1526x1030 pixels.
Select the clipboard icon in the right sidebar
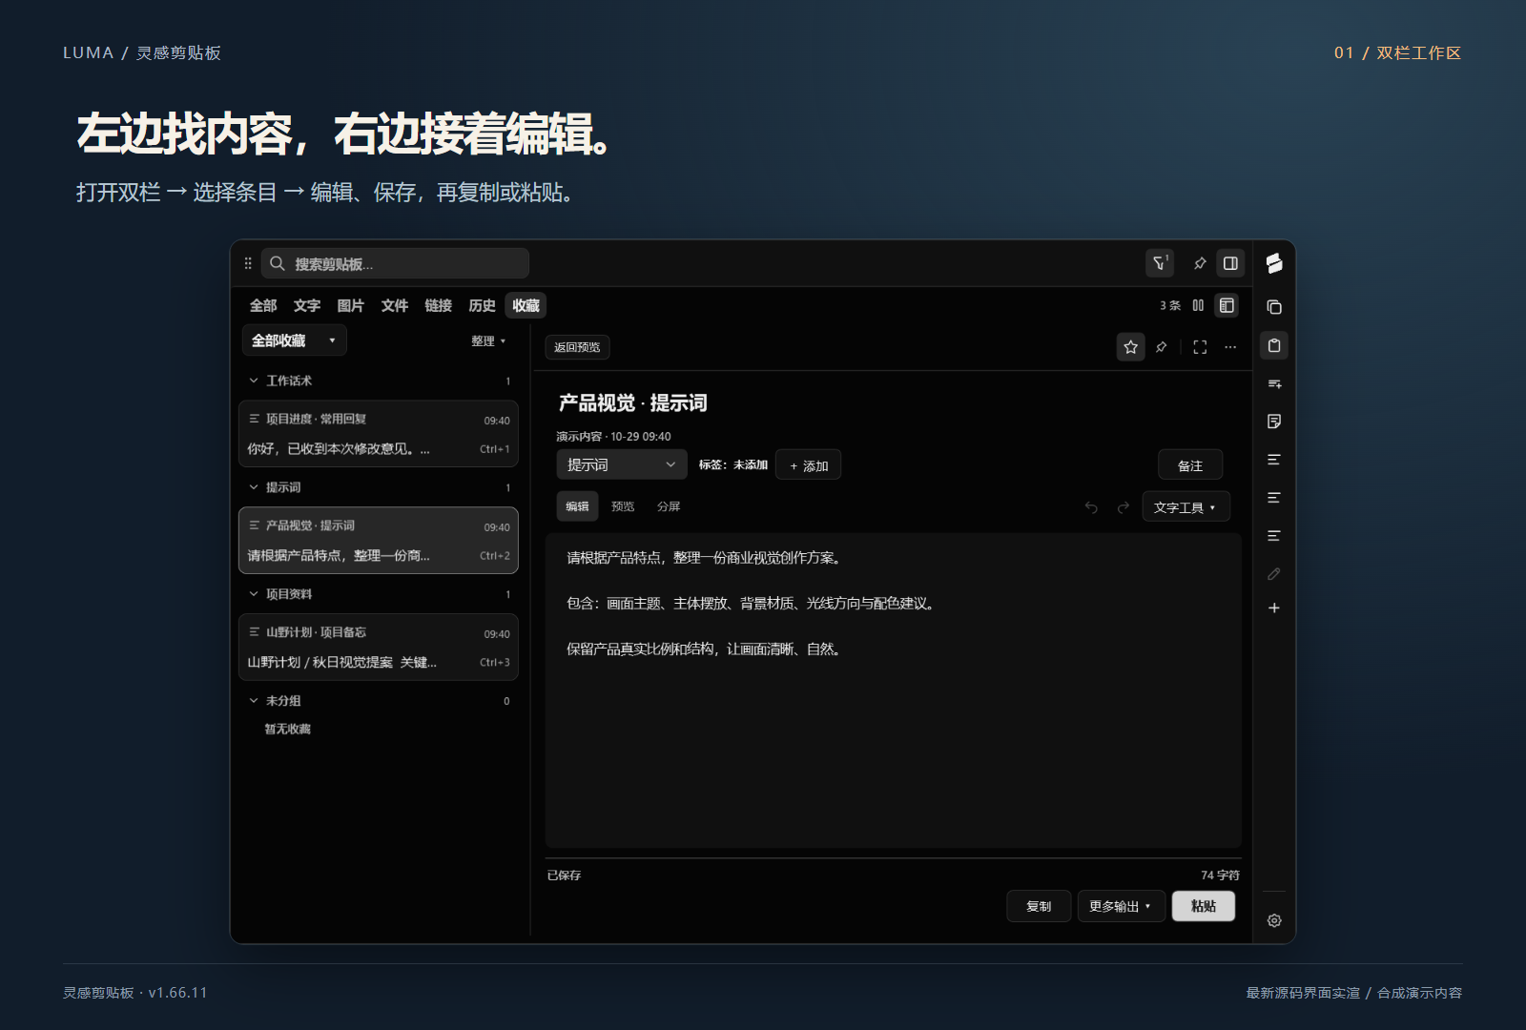pos(1274,345)
